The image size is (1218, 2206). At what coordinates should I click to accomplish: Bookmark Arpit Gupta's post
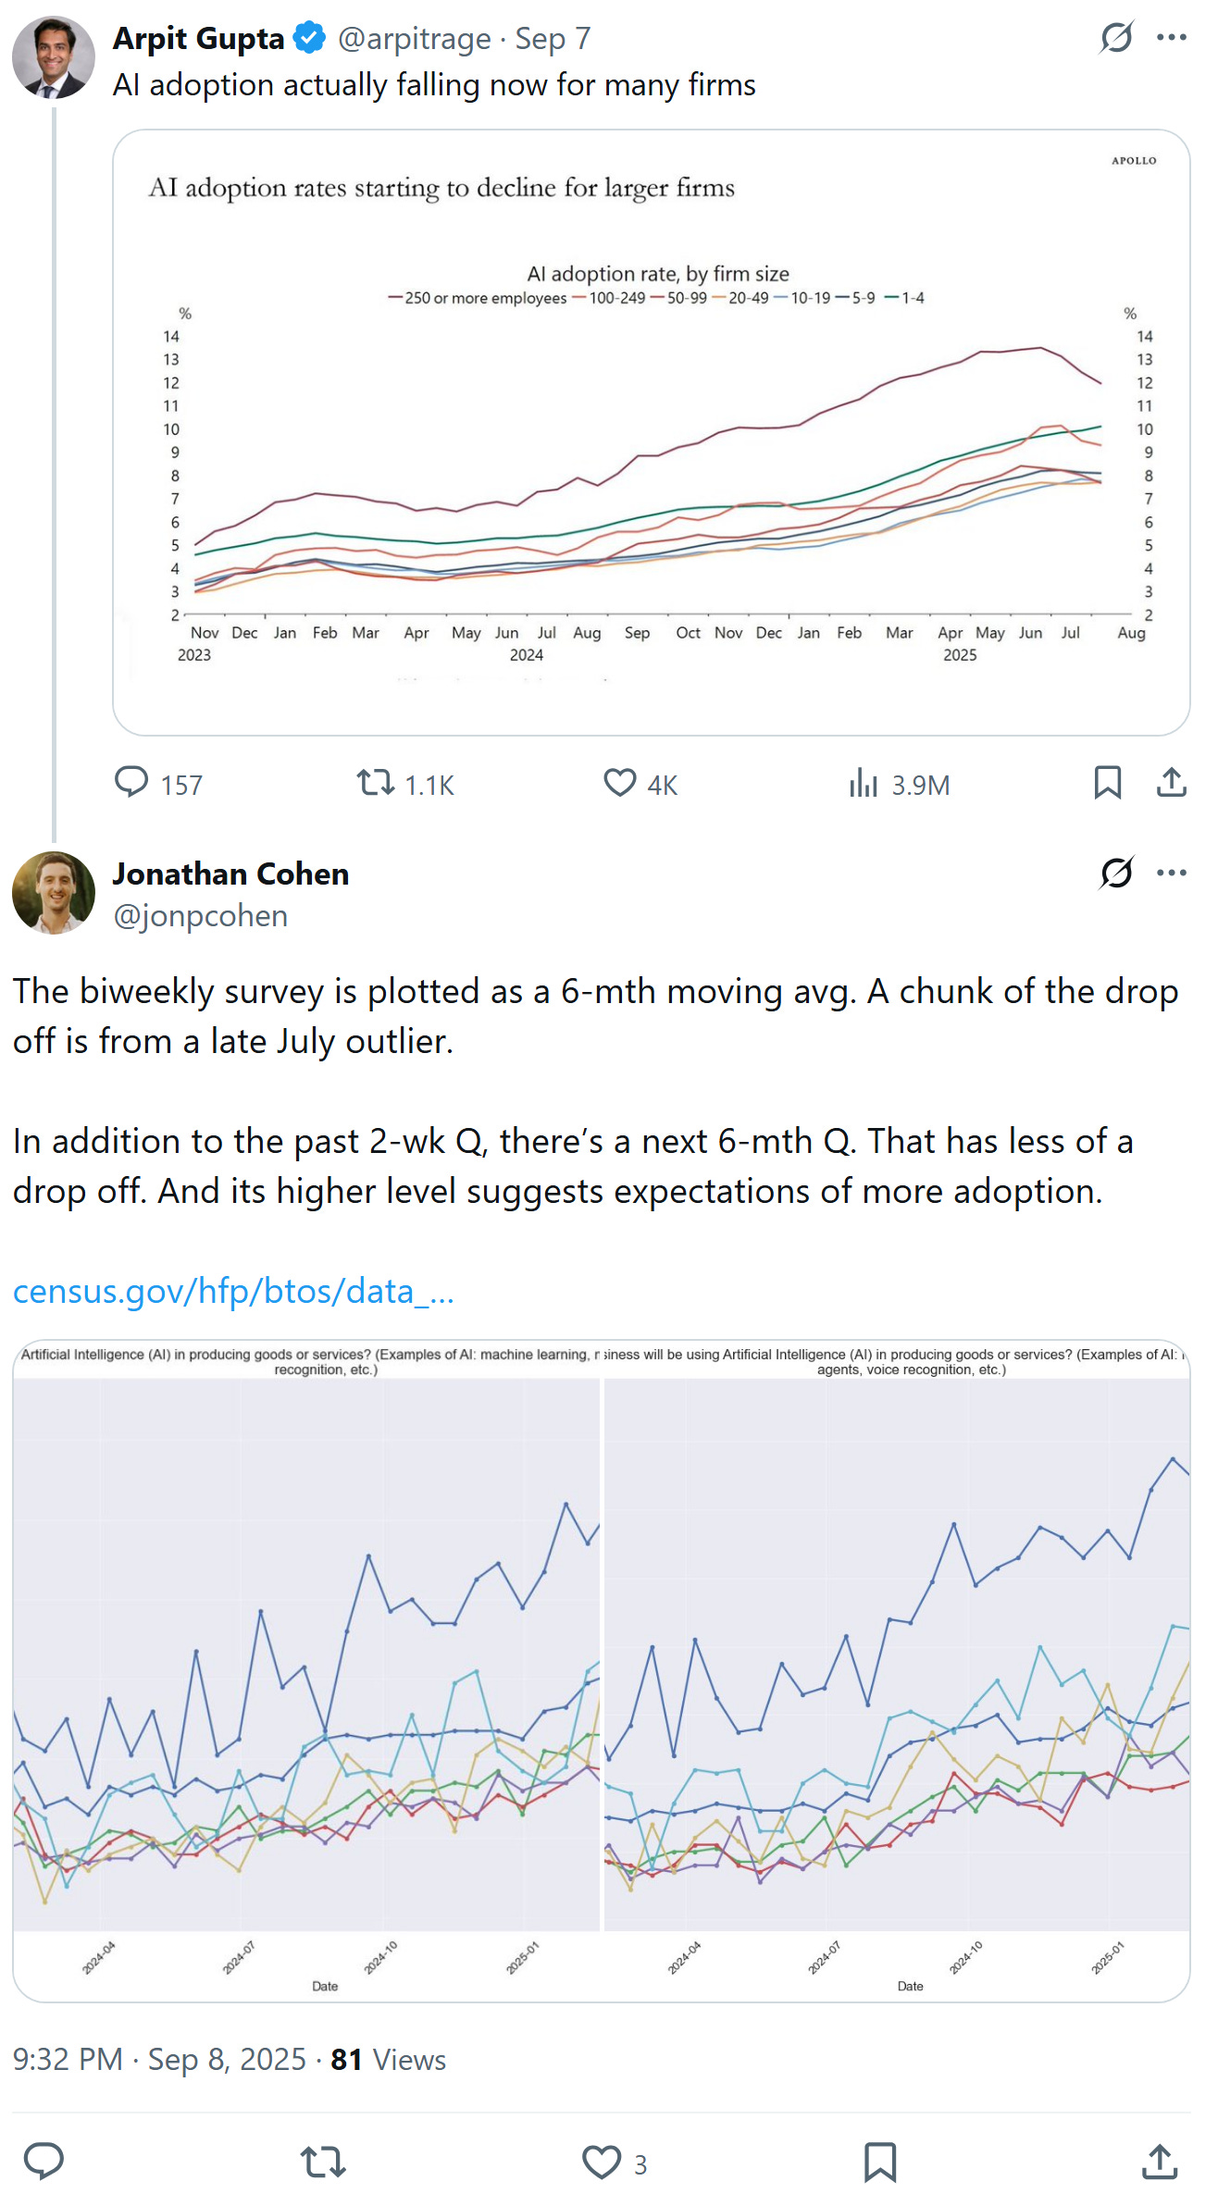1107,783
